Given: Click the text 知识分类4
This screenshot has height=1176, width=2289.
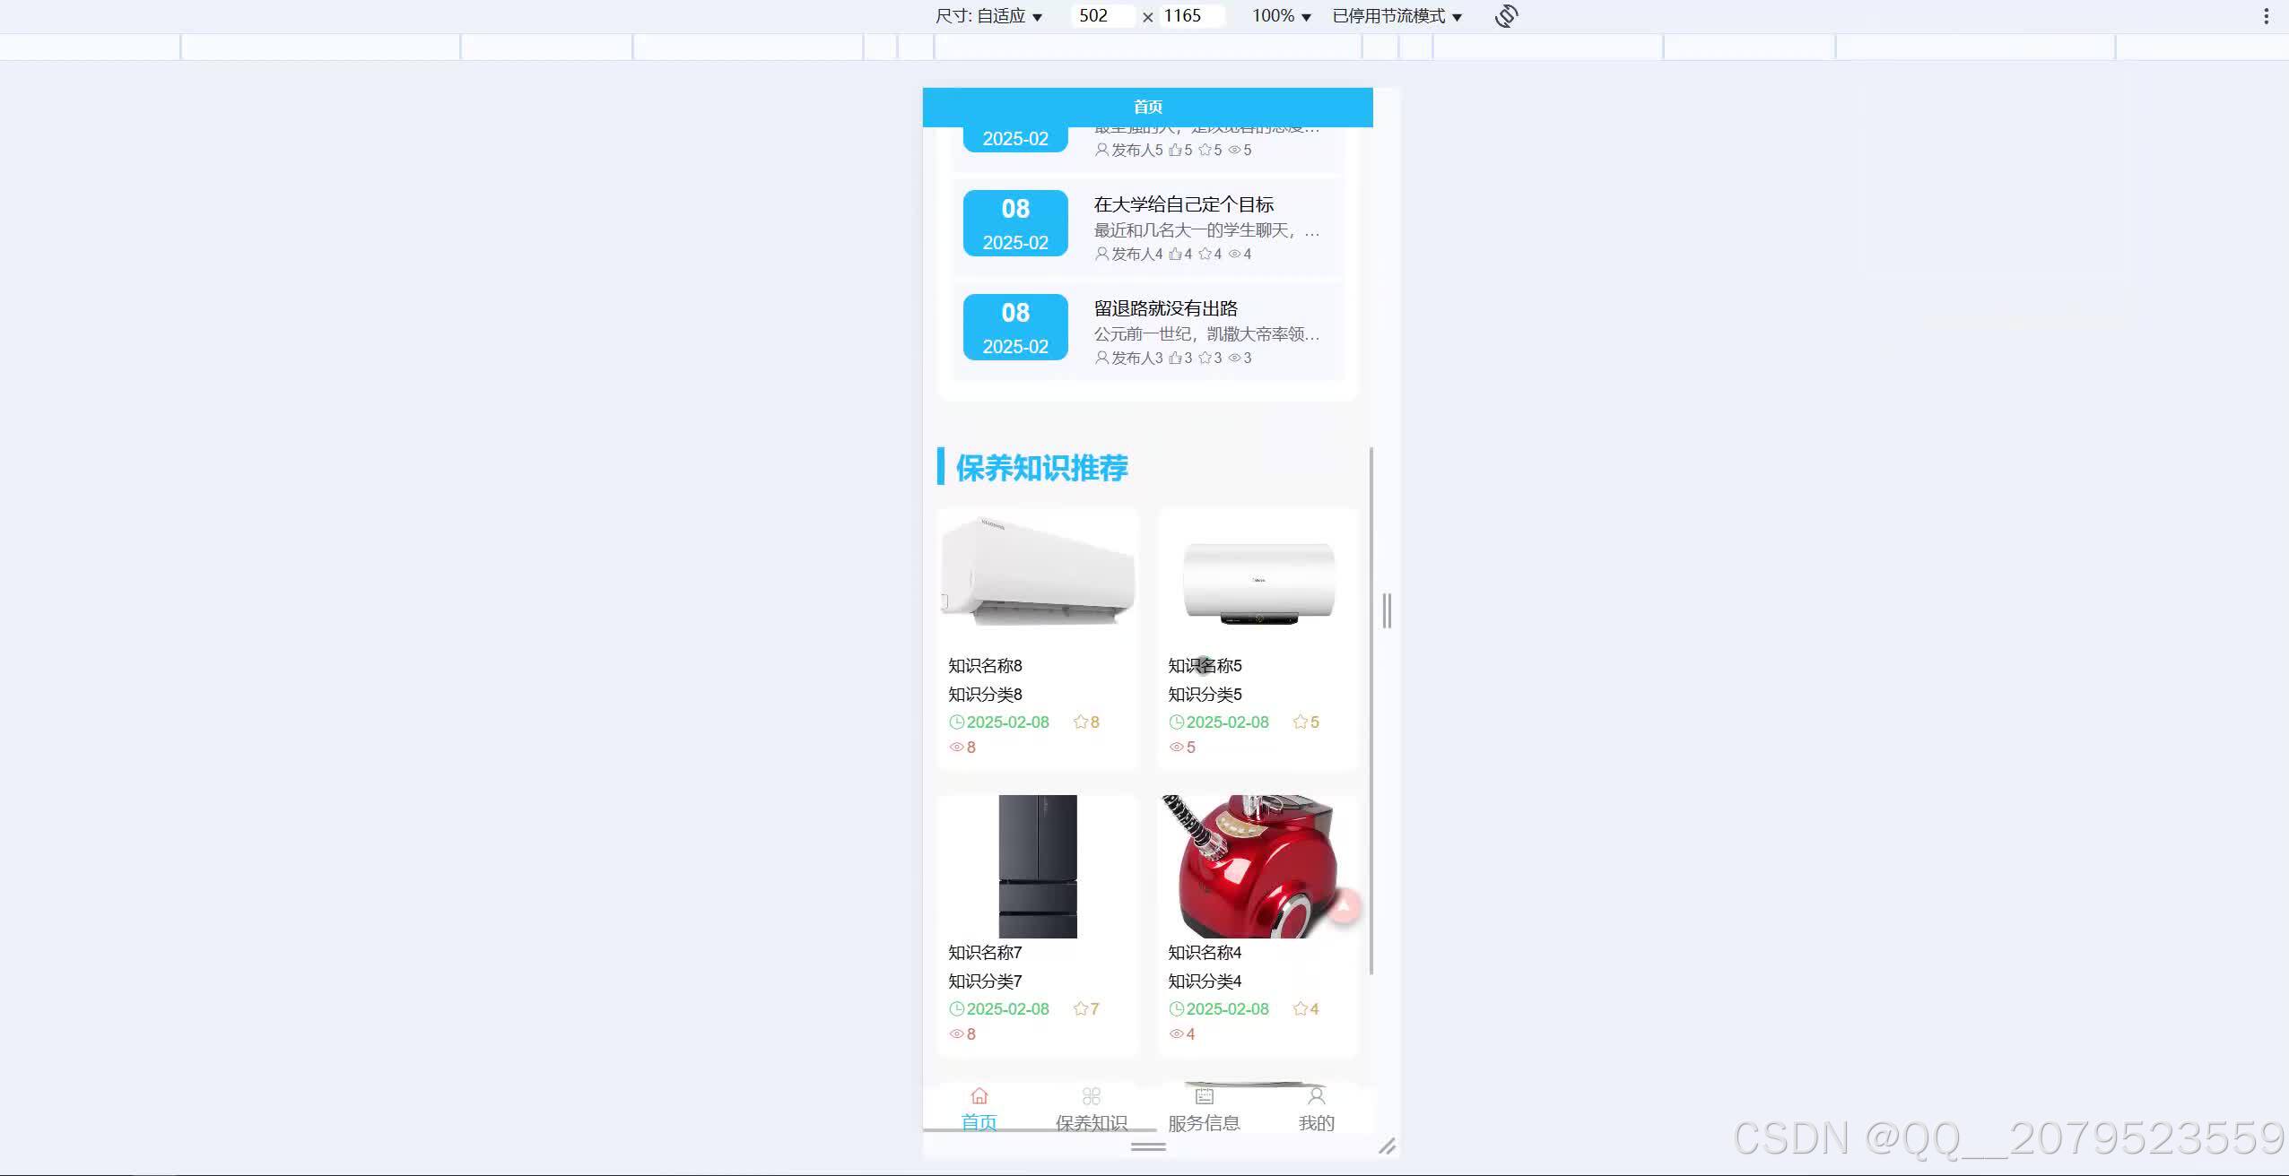Looking at the screenshot, I should (x=1205, y=981).
